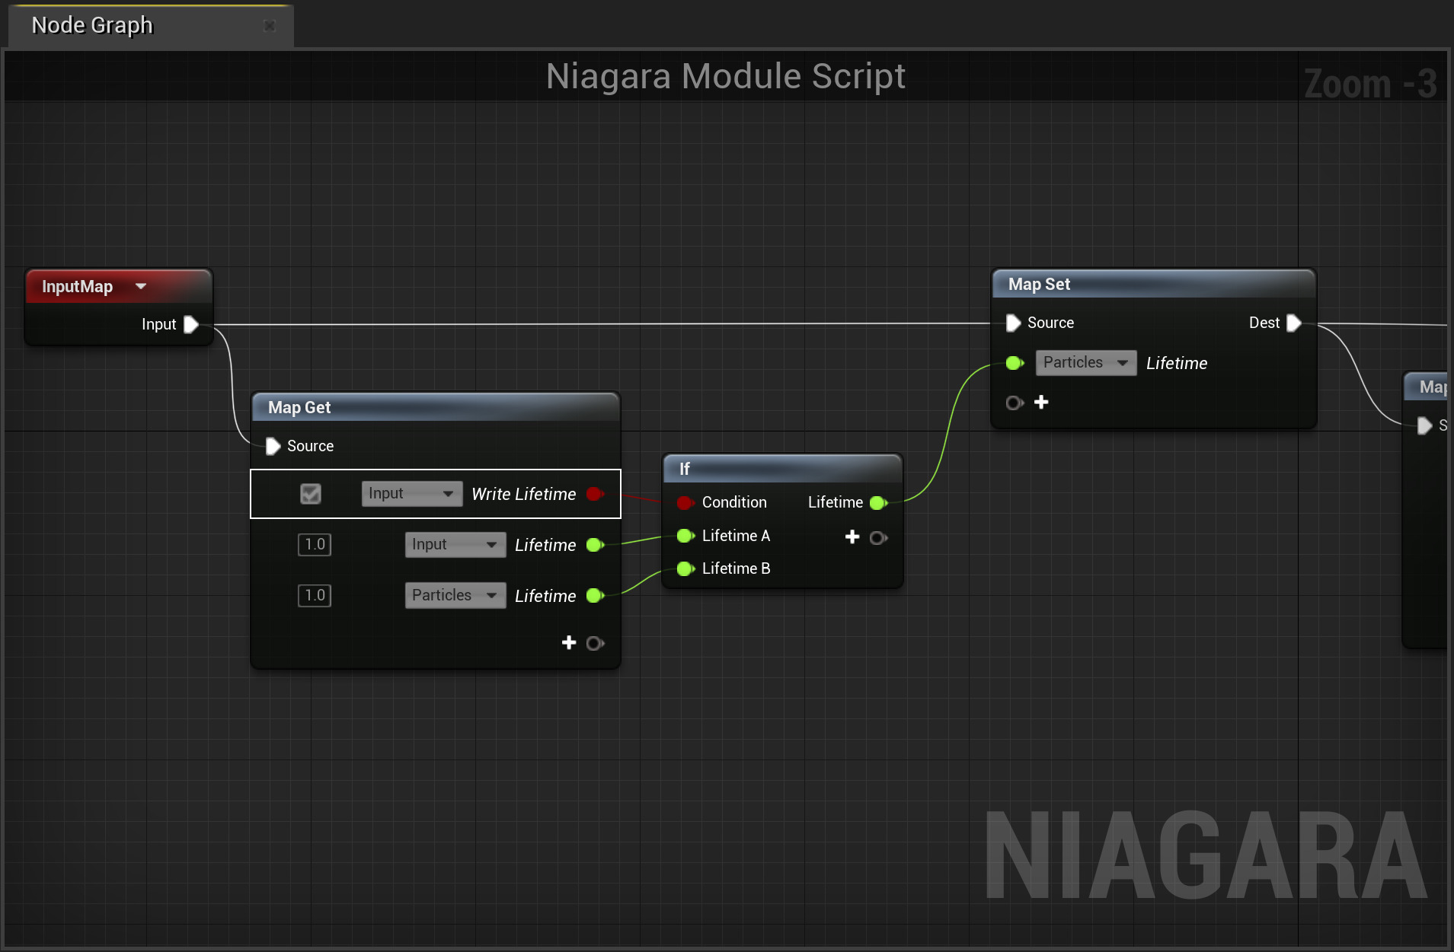Click the Map Get Source input pin

click(x=273, y=446)
